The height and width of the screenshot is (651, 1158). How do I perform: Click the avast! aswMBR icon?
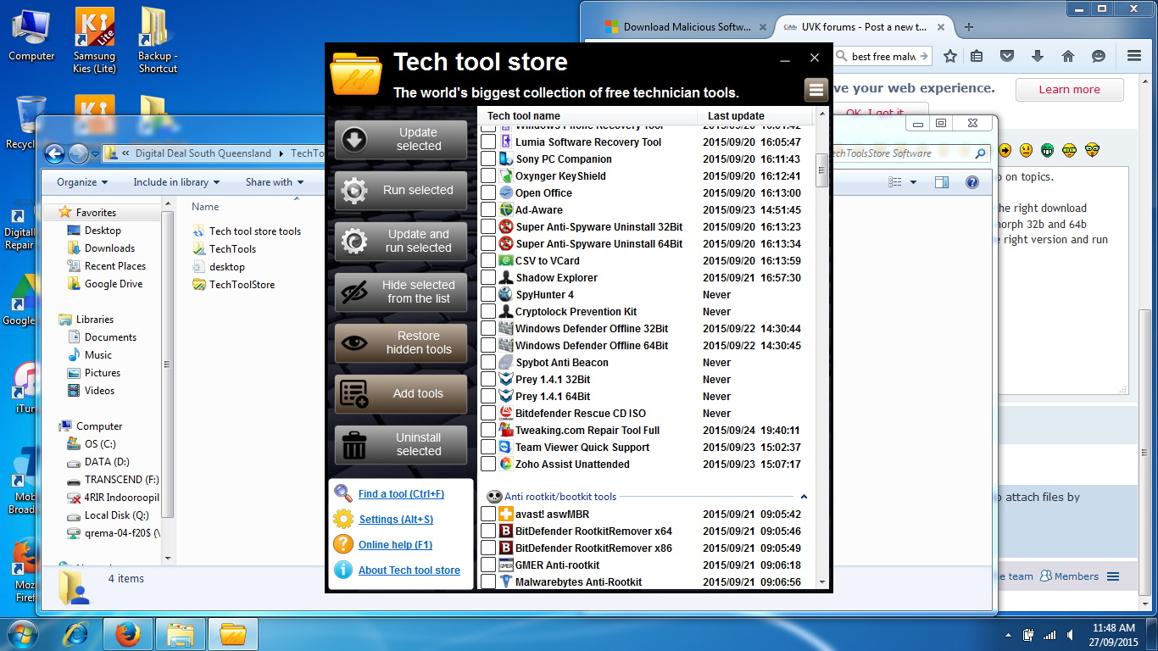(506, 514)
